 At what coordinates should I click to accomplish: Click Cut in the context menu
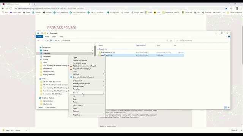tap(74, 97)
